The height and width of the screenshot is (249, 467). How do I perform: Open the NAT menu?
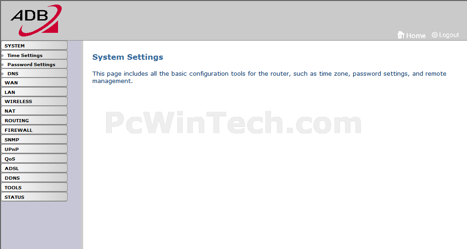point(34,111)
